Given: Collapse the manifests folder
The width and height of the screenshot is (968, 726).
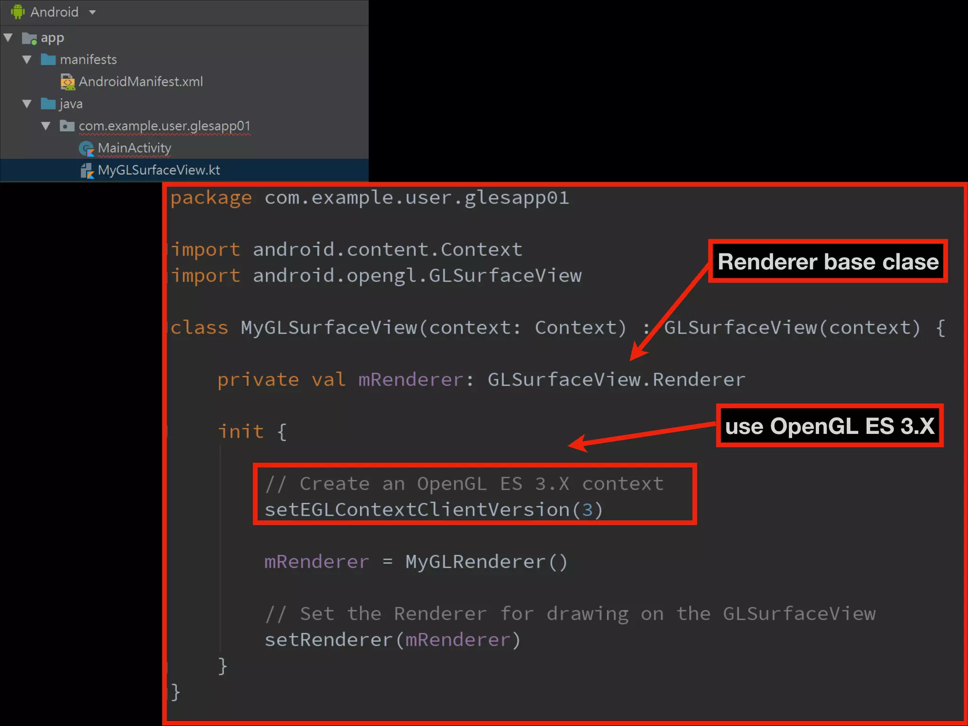Looking at the screenshot, I should coord(27,60).
